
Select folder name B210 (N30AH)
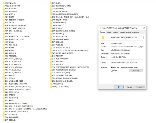coord(10,78)
